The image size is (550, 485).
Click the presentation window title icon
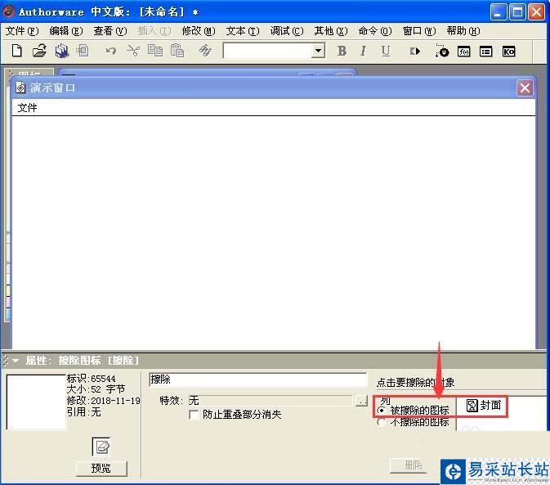[20, 88]
